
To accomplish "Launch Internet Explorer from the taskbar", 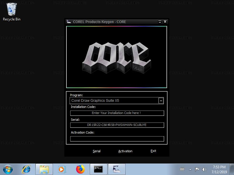I will point(26,169).
